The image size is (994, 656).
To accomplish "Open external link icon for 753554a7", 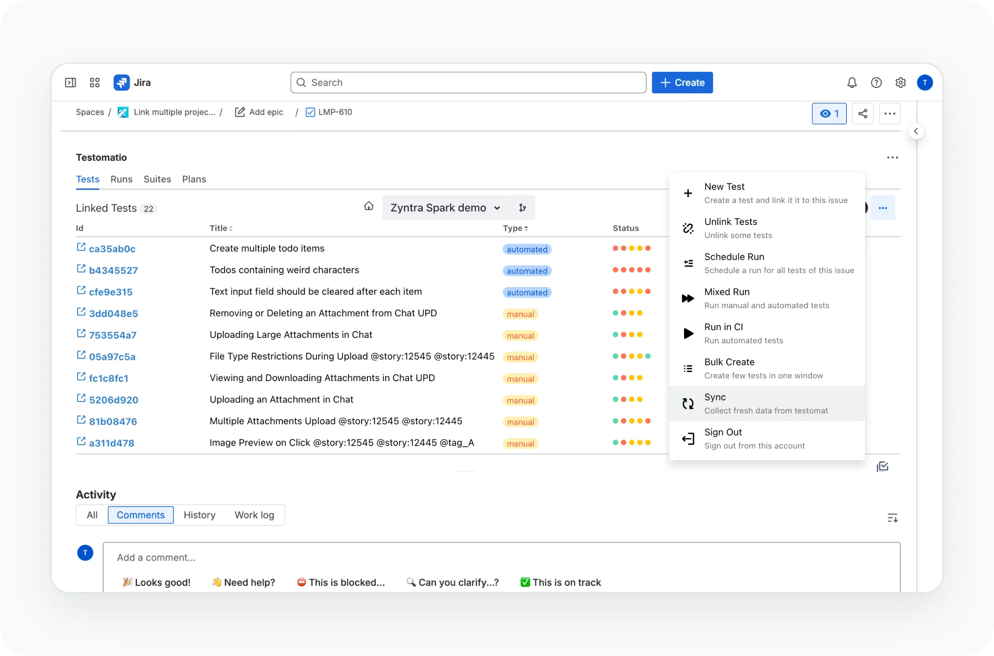I will click(x=81, y=334).
